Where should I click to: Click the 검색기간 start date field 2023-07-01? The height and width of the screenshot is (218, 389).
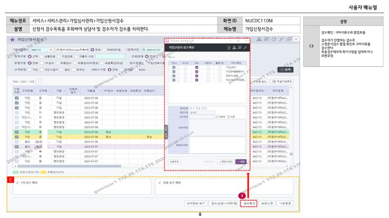click(x=152, y=50)
